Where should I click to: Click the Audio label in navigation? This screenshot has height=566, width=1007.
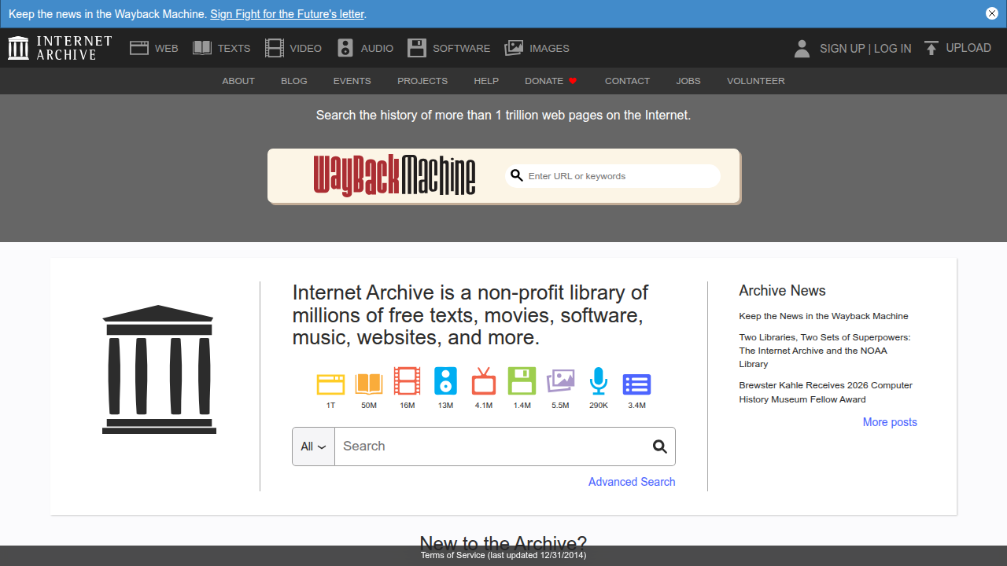click(x=377, y=49)
